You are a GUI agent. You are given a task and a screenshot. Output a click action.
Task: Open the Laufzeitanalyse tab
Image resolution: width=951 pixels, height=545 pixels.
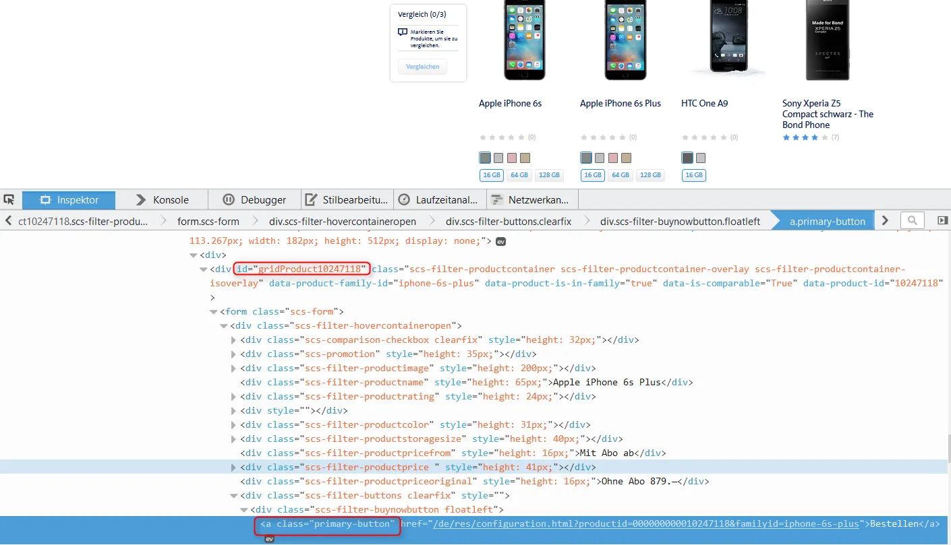tap(439, 200)
